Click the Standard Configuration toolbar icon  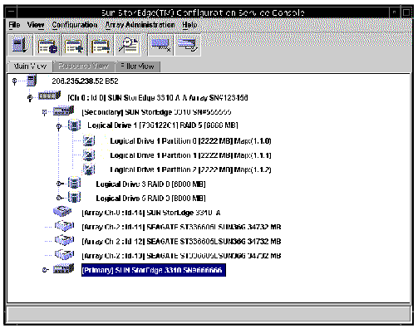tap(160, 45)
